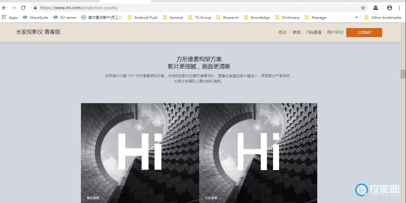Viewport: 406px width, 203px height.
Task: Expand the Dictionary bookmark folder
Action: coord(287,17)
